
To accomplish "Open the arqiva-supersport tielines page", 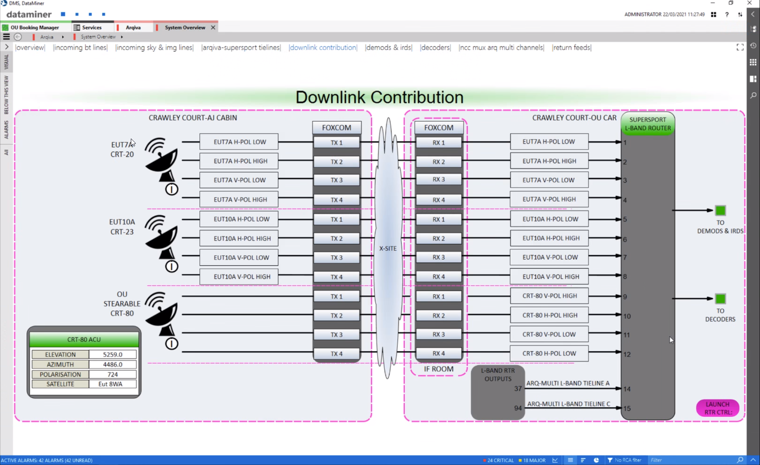I will pos(241,48).
